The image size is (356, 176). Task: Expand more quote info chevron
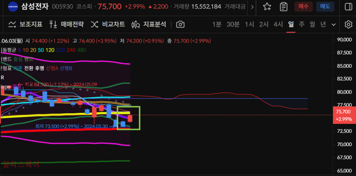[252, 7]
